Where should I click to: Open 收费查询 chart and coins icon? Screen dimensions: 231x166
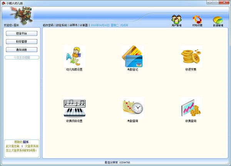coord(191,108)
